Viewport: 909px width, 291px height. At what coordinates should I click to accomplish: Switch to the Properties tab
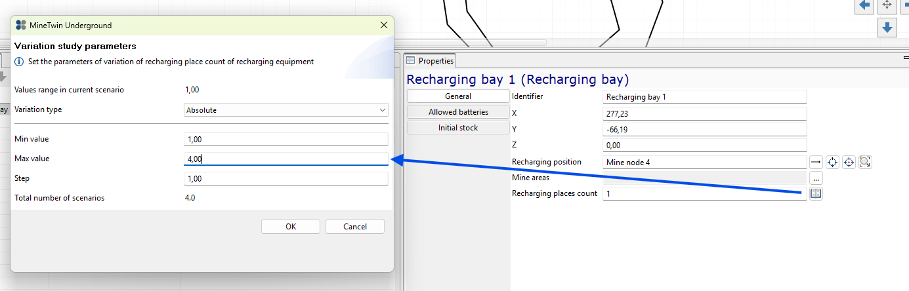click(430, 61)
